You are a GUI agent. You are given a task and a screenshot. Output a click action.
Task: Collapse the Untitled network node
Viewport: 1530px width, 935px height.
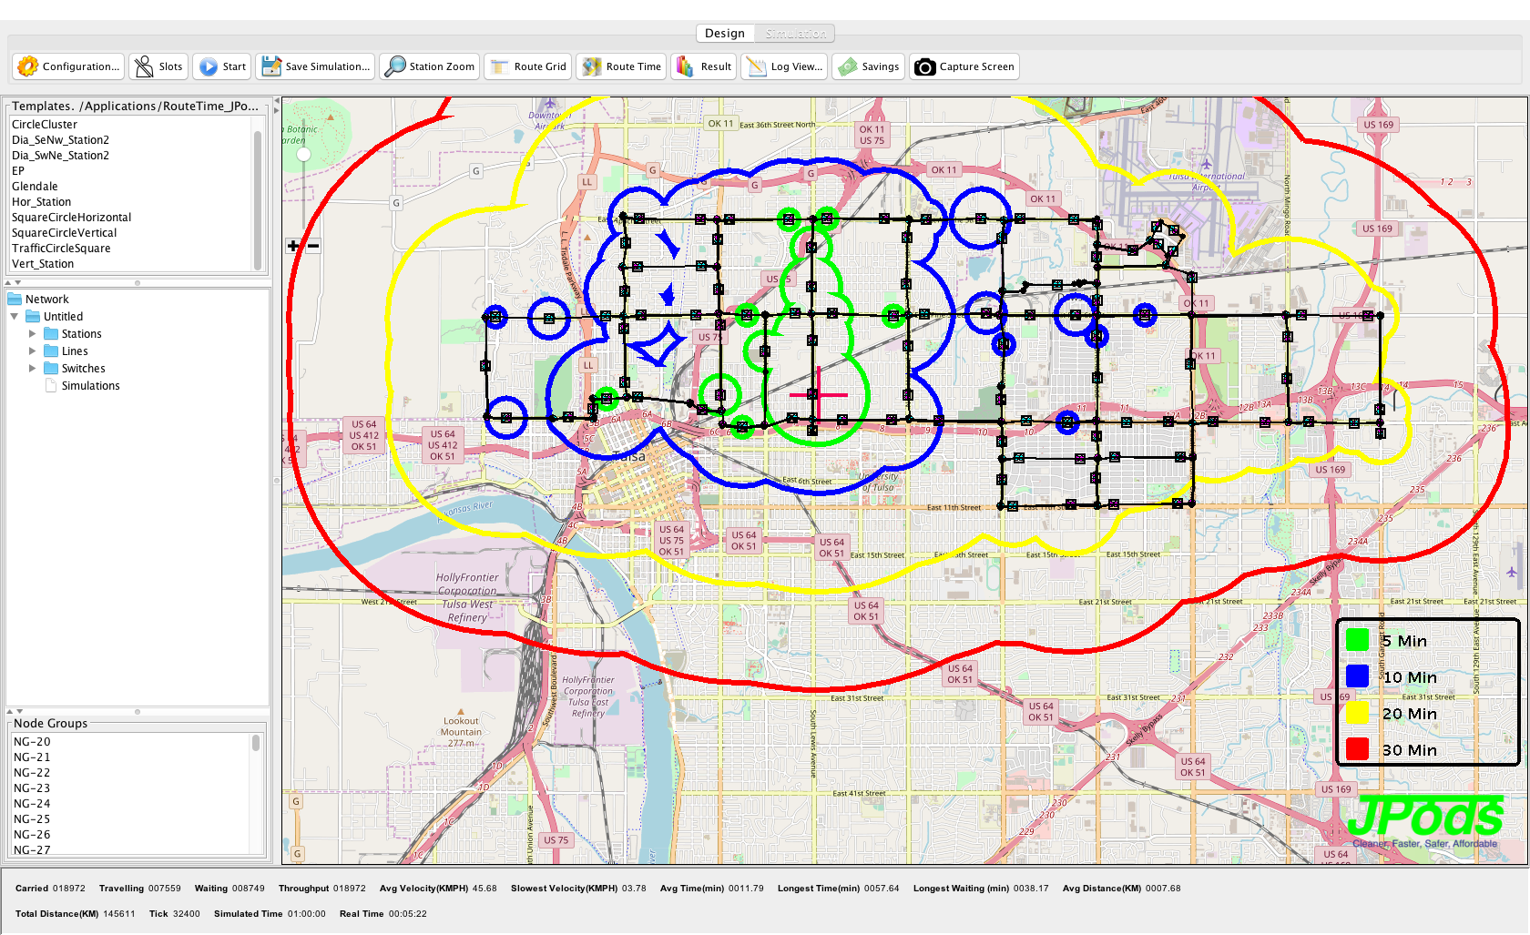coord(15,317)
